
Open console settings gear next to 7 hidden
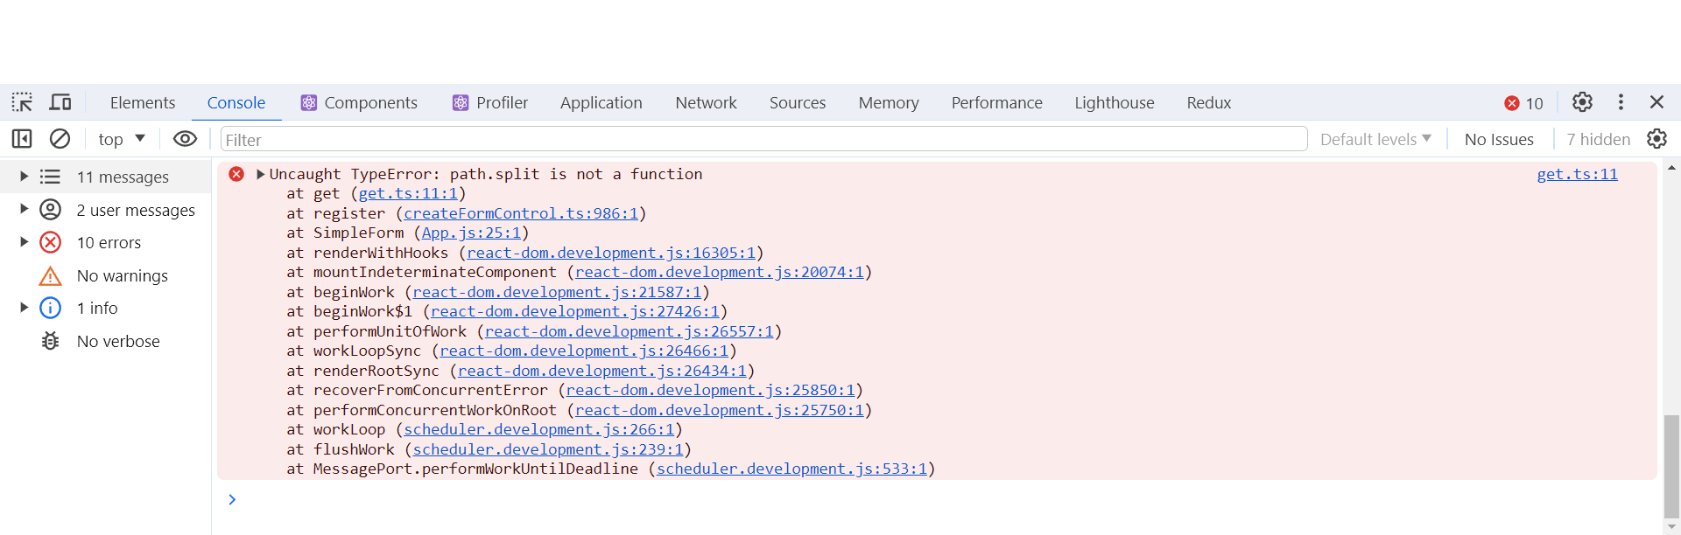1656,139
